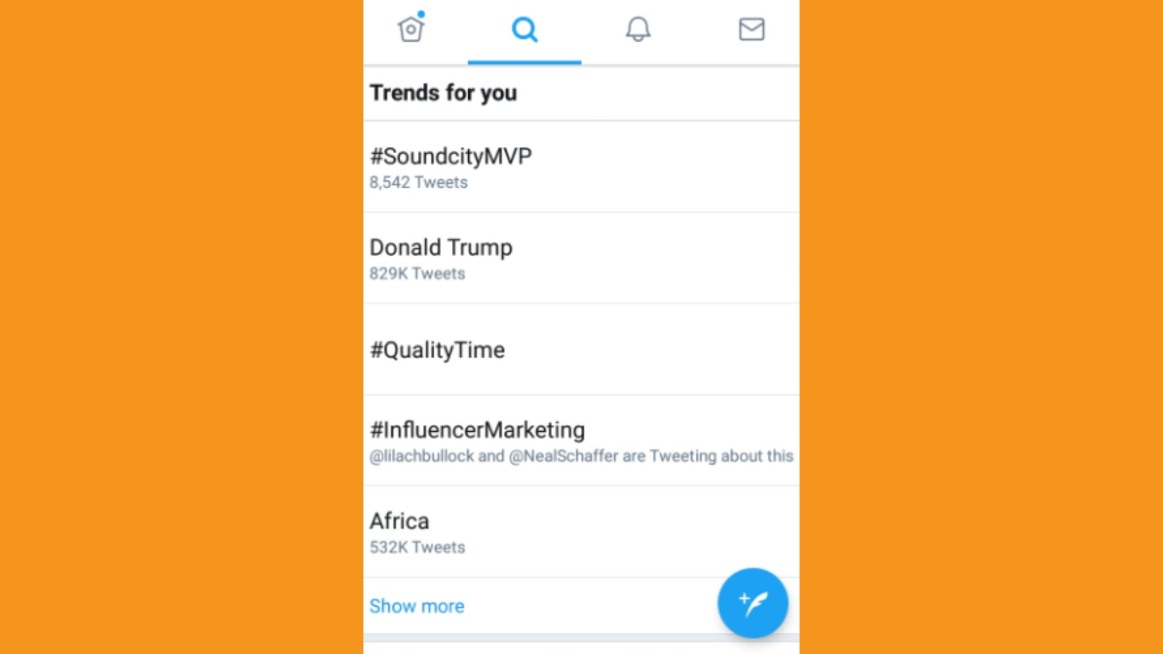
Task: Select the Search magnifier tab icon
Action: click(x=525, y=29)
